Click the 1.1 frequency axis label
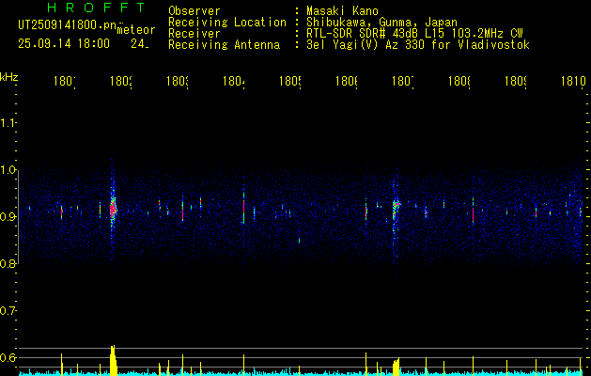Screen dimensions: 591x376 tap(8, 123)
